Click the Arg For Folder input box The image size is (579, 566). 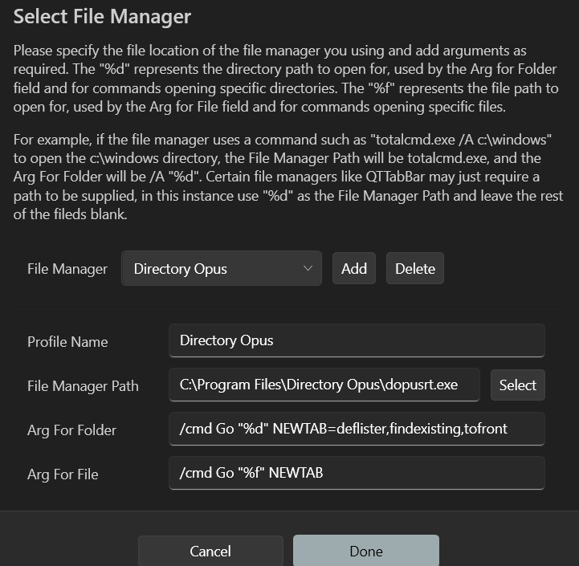tap(357, 429)
